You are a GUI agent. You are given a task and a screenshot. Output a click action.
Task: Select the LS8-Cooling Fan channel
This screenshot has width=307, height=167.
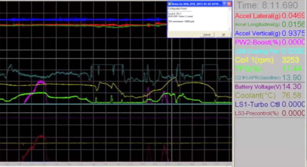click(257, 51)
